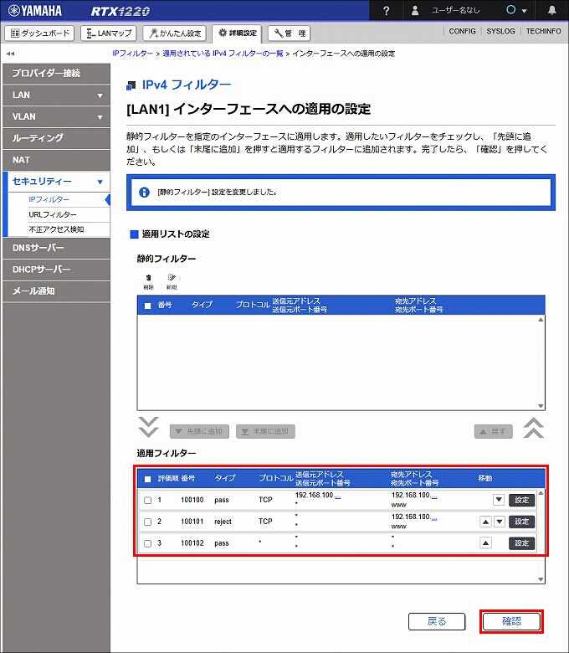
Task: Open DNSサーバー in the sidebar
Action: (x=56, y=248)
